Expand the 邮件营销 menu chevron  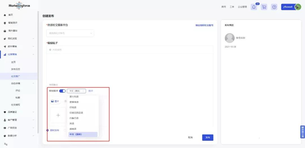[x=33, y=47]
